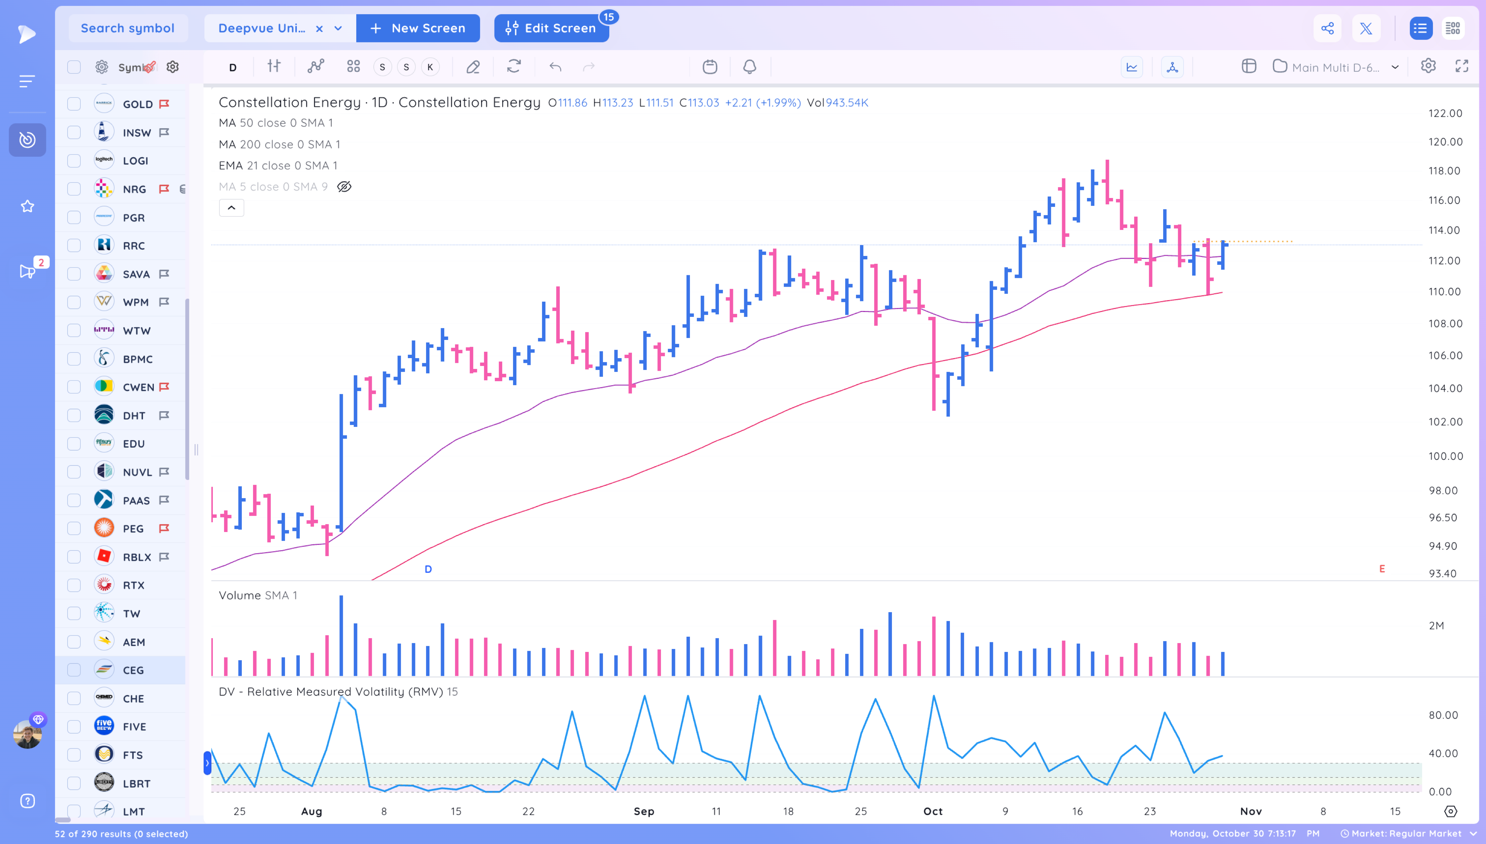The height and width of the screenshot is (844, 1486).
Task: Check the GOLD row checkbox
Action: (x=74, y=104)
